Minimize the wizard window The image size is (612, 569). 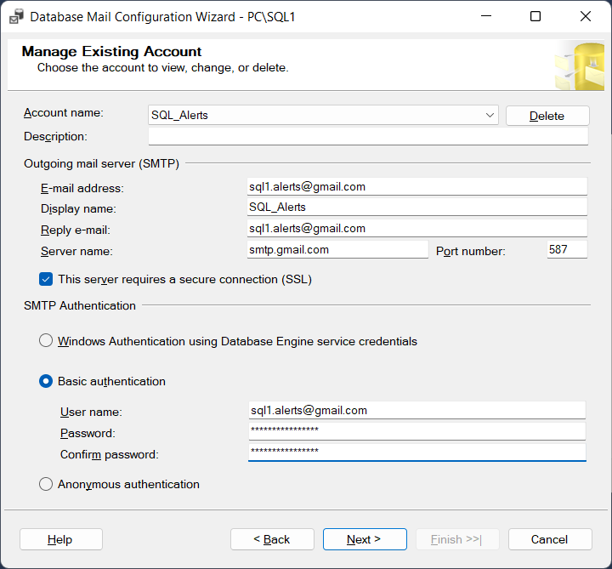[486, 16]
